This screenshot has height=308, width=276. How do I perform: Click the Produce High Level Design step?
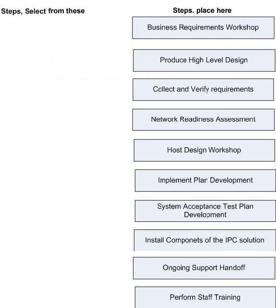click(204, 61)
